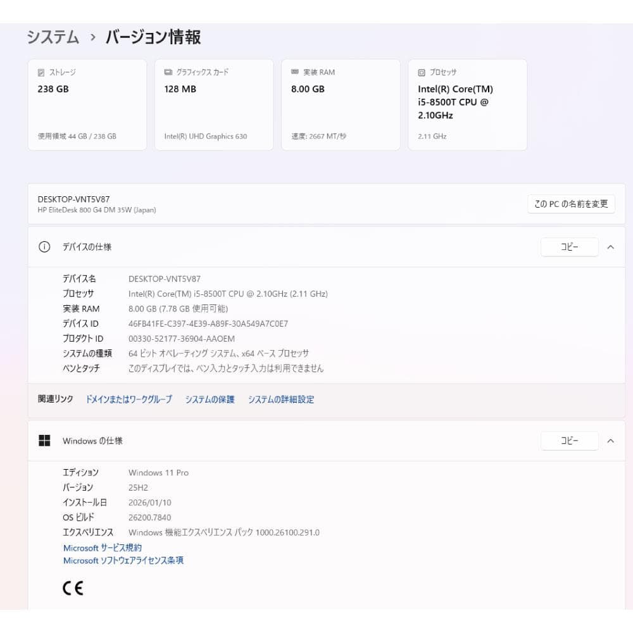Click the Intel(R) Core(TM) processor card
The image size is (633, 633).
click(467, 104)
